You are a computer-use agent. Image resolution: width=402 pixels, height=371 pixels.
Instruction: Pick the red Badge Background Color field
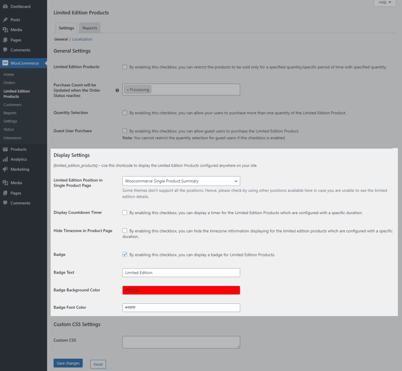(181, 290)
